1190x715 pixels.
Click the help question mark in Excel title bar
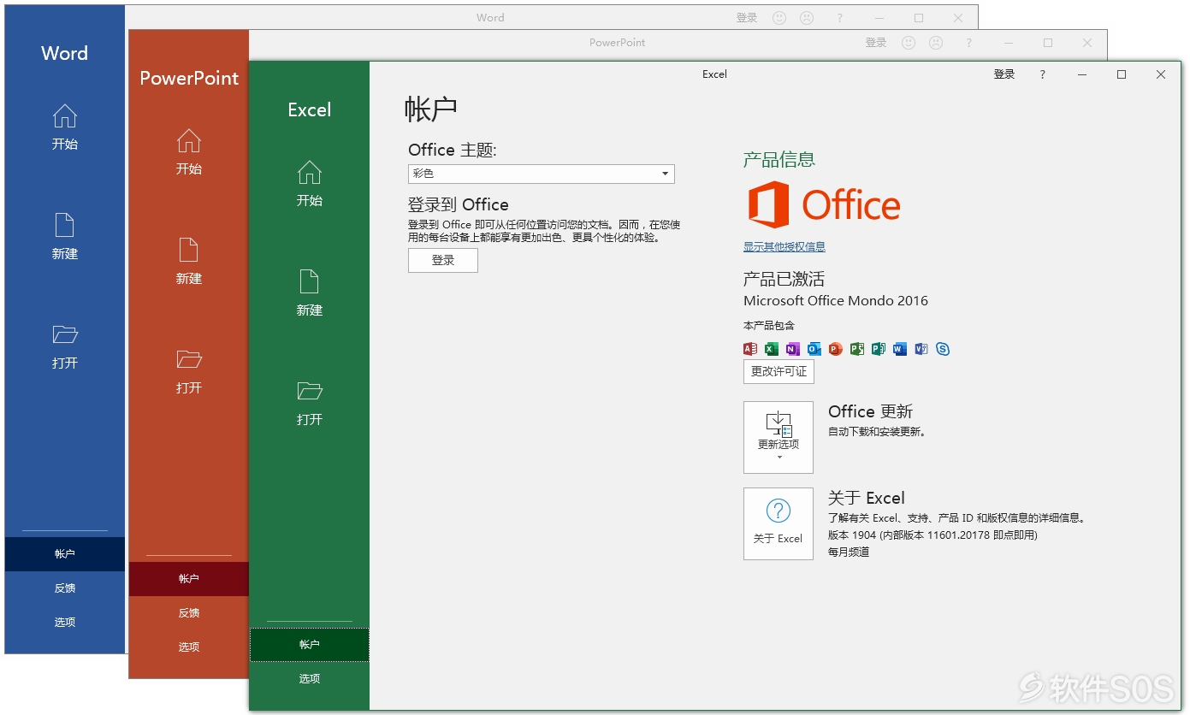click(x=1042, y=74)
